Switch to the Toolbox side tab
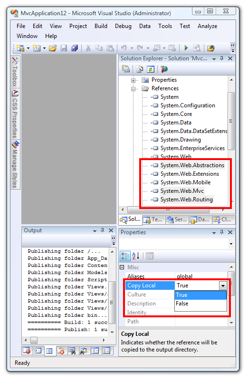Image resolution: width=248 pixels, height=380 pixels. click(15, 72)
